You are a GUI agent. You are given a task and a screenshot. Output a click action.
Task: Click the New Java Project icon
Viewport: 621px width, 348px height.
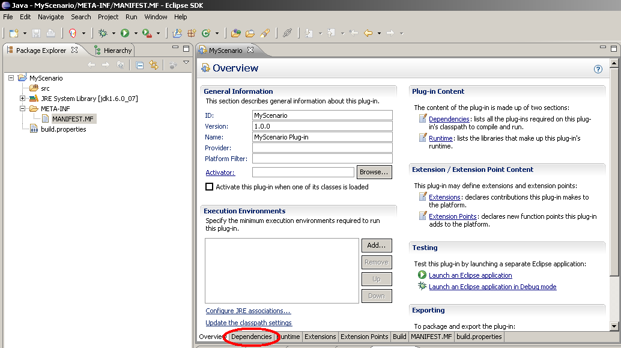click(177, 33)
